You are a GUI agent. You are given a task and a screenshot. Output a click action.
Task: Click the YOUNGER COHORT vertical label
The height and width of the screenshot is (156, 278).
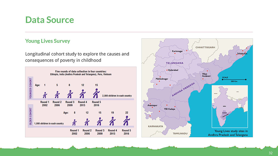pos(30,88)
